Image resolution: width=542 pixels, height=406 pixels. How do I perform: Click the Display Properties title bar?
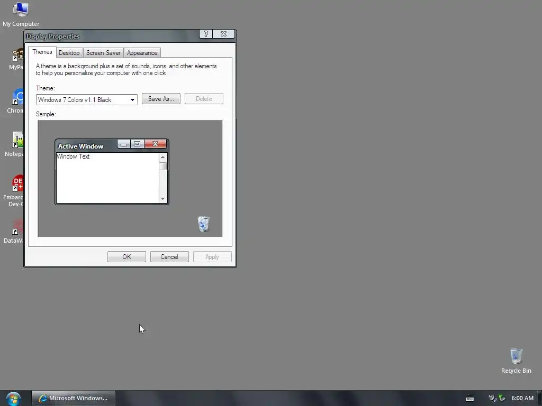pyautogui.click(x=112, y=36)
